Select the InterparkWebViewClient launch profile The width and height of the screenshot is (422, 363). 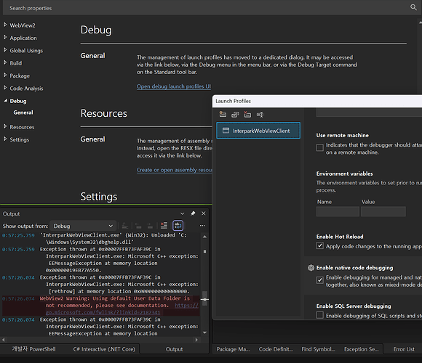tap(258, 131)
